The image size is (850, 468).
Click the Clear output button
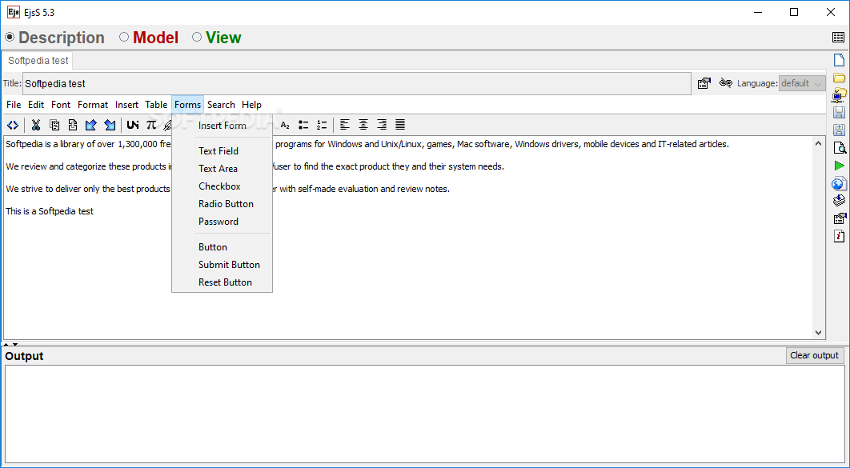click(814, 355)
